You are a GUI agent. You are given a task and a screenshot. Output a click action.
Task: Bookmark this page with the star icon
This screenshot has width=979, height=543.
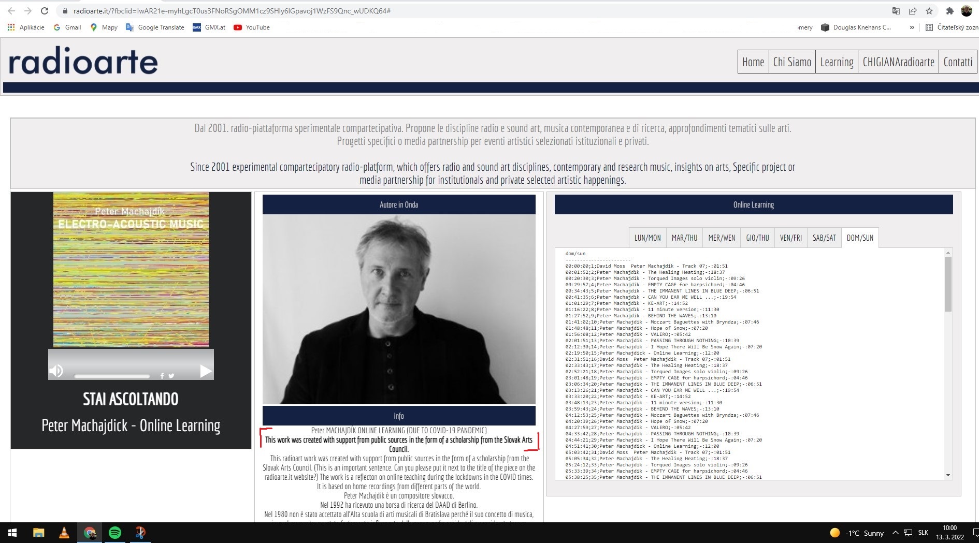coord(929,11)
